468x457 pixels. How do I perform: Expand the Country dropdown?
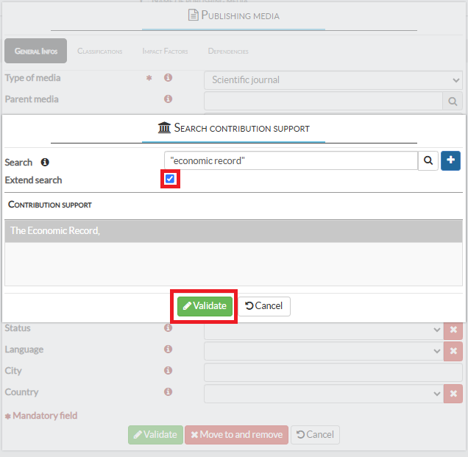[x=323, y=394]
